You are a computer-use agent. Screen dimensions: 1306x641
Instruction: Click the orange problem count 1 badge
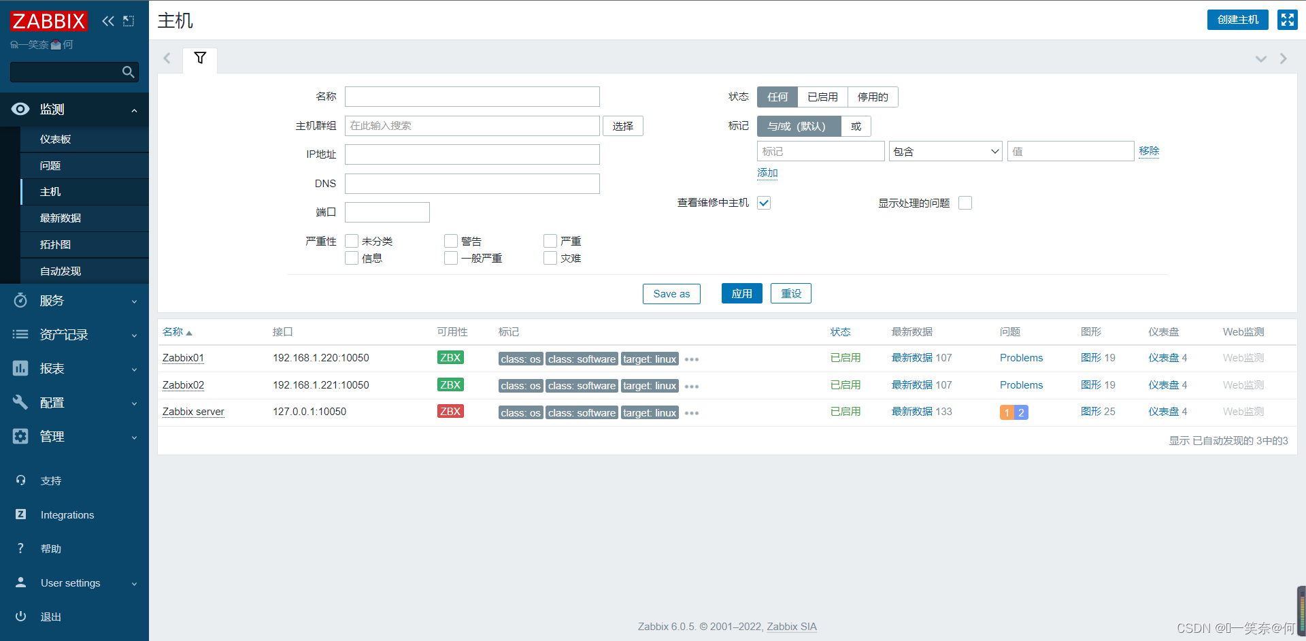[x=1007, y=412]
